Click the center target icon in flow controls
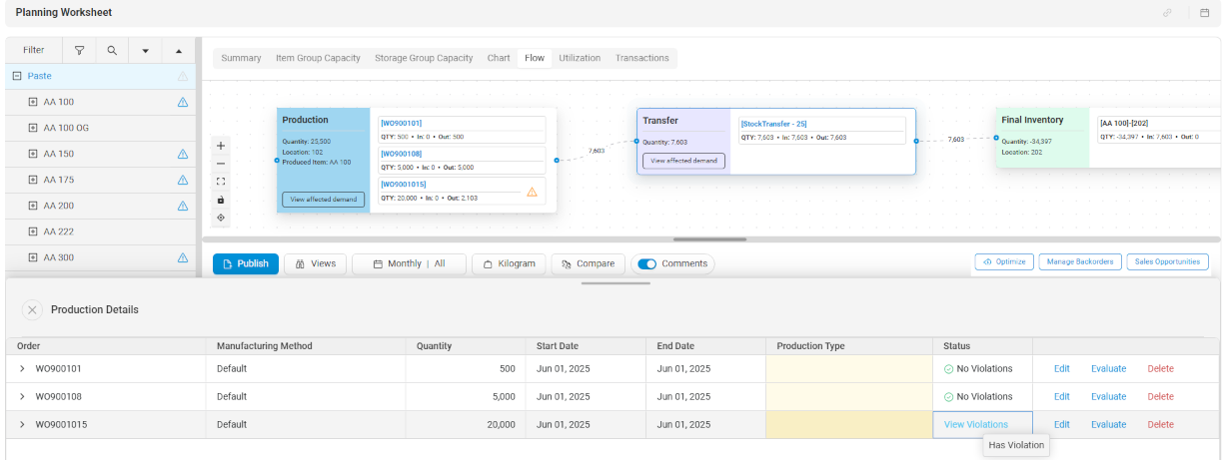The image size is (1227, 460). [x=221, y=218]
